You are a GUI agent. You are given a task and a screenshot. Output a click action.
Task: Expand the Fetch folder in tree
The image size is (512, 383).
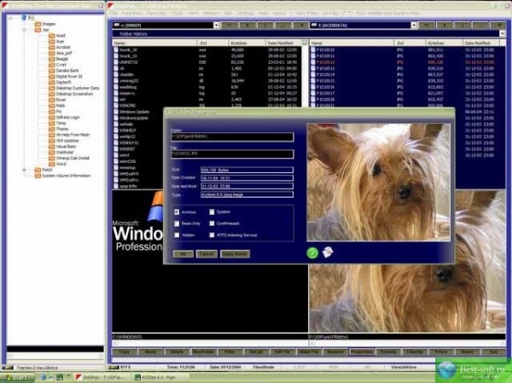24,170
